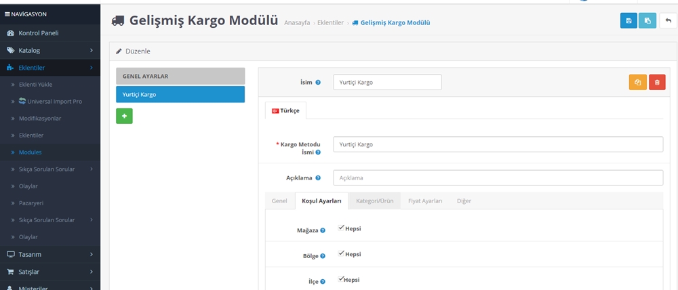Click the İsim input field

387,82
